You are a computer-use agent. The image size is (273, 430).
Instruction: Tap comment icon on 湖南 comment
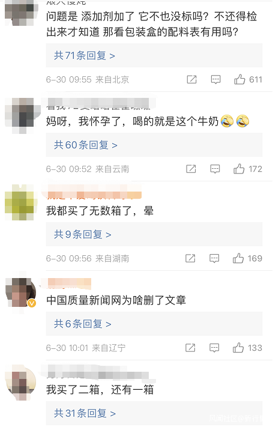coord(214,258)
